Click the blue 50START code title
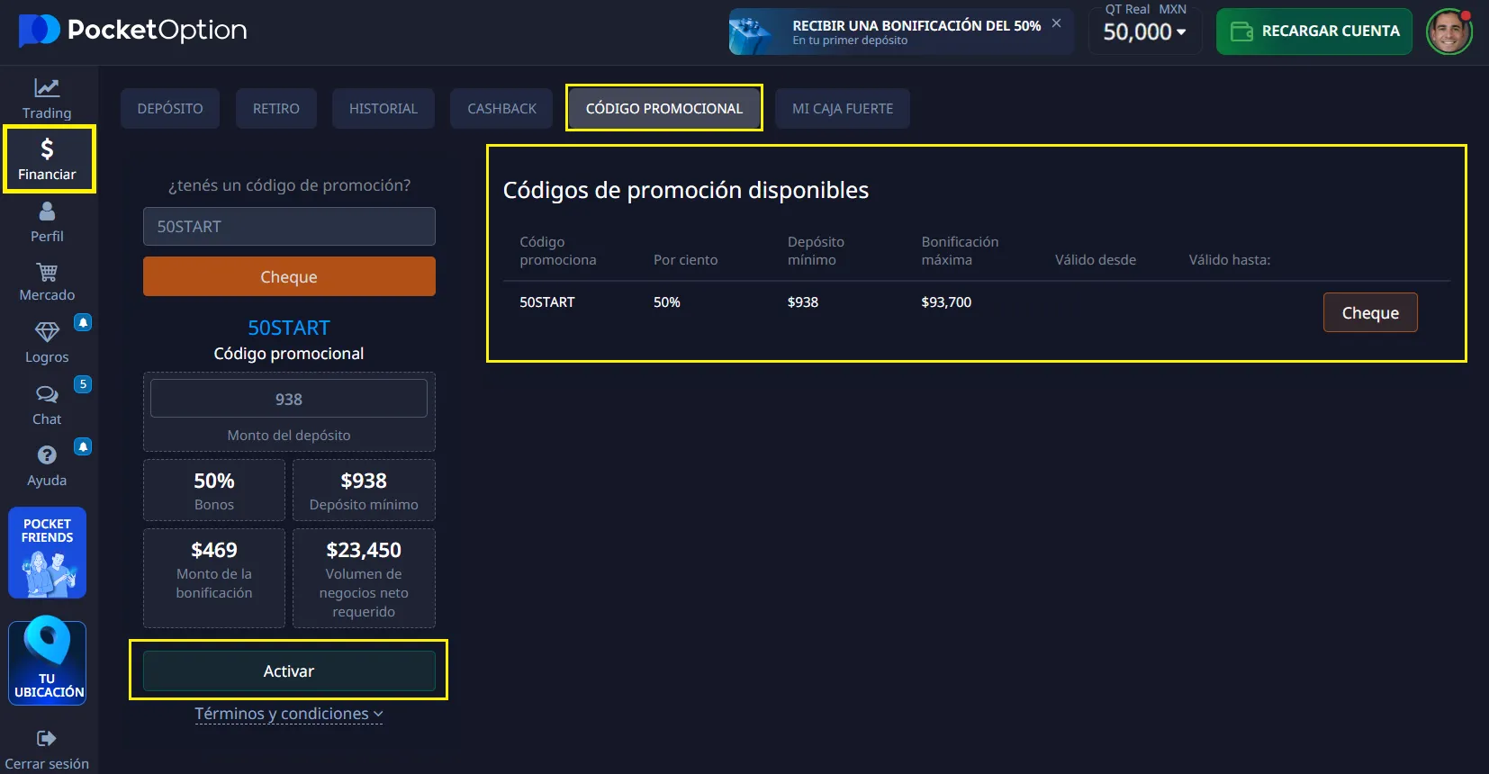This screenshot has height=774, width=1489. pos(289,328)
